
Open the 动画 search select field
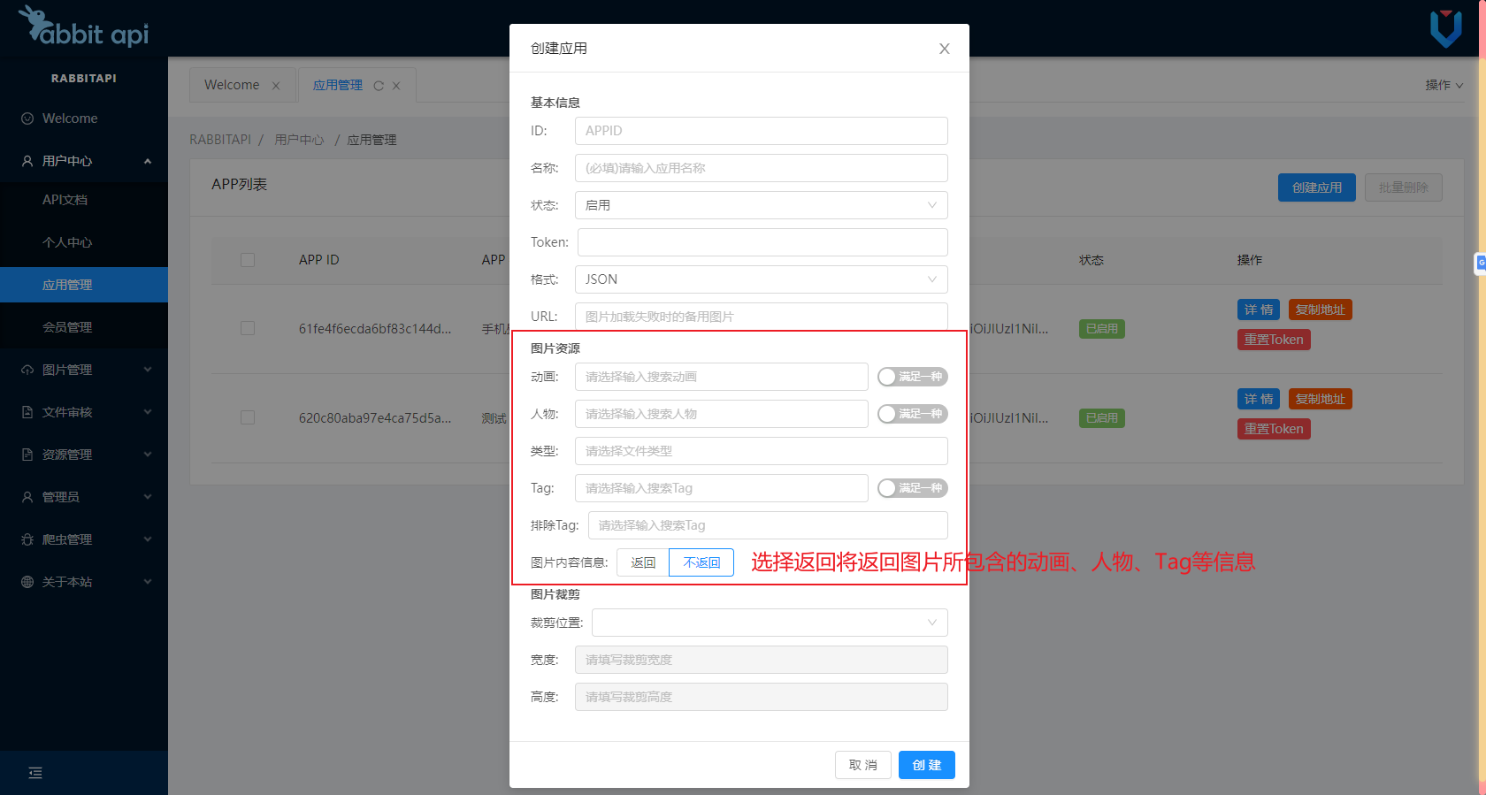(721, 377)
